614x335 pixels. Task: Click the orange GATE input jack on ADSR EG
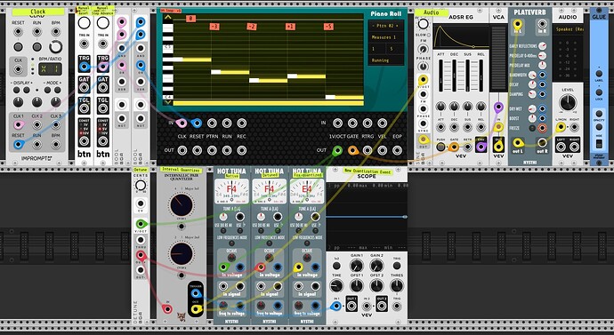pyautogui.click(x=454, y=147)
